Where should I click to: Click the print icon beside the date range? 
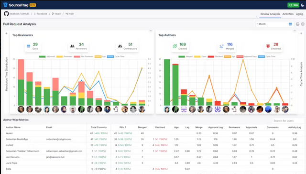pos(297,24)
